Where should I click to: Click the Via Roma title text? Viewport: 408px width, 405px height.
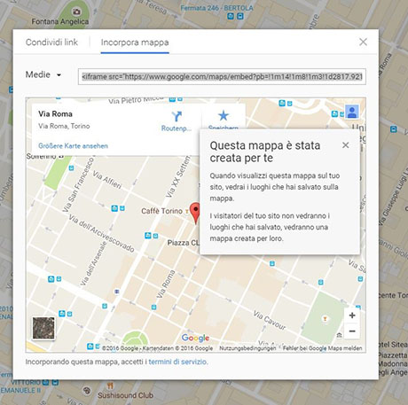pyautogui.click(x=55, y=114)
